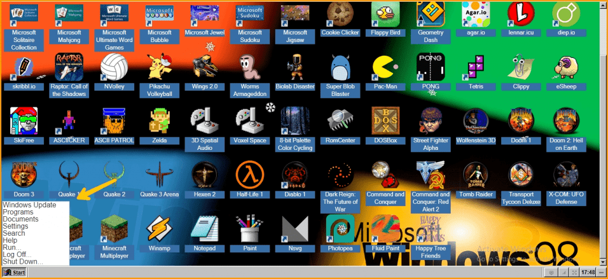This screenshot has width=608, height=279.
Task: Launch the Half-Life 1 lambda icon
Action: [x=250, y=175]
